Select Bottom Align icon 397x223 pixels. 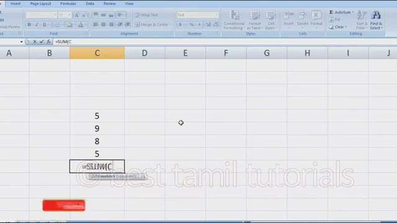click(111, 15)
